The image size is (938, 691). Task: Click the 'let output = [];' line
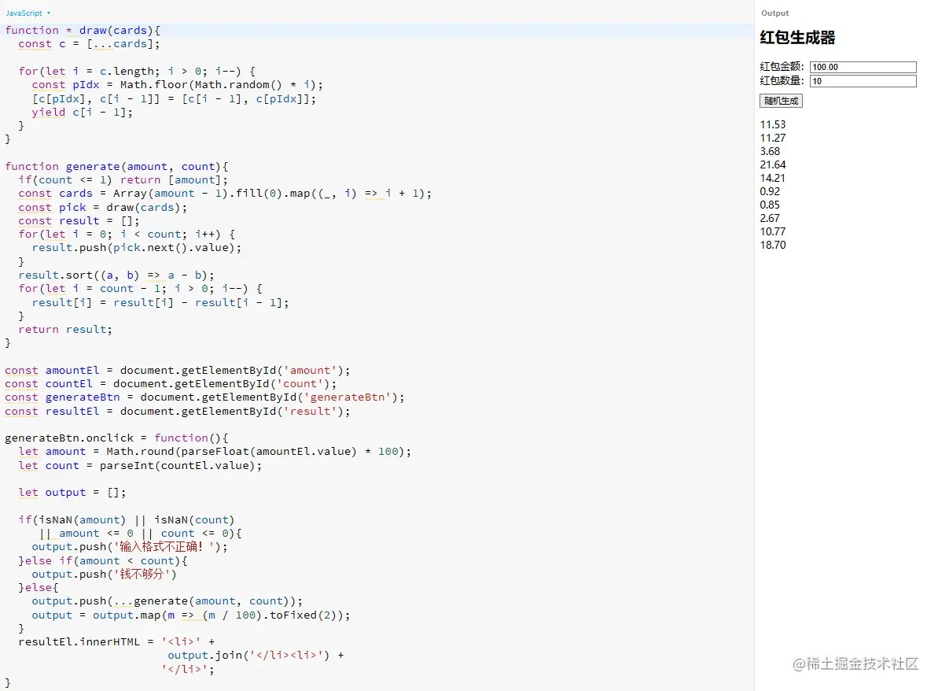[x=72, y=493]
